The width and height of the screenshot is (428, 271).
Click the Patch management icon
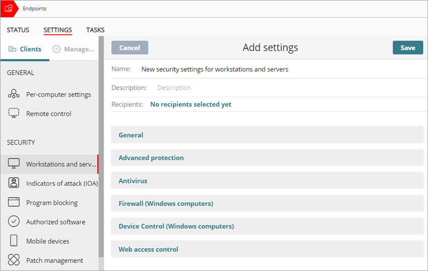(x=14, y=260)
